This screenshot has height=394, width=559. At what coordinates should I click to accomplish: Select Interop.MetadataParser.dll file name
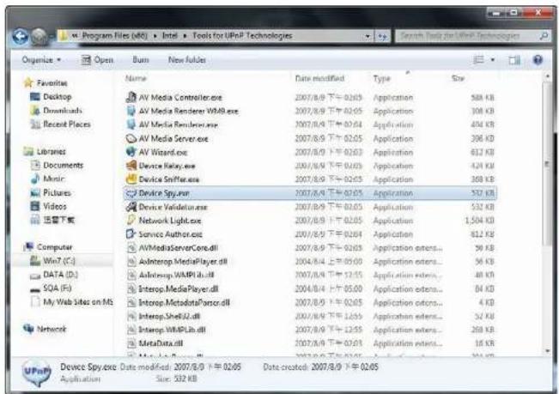point(184,303)
